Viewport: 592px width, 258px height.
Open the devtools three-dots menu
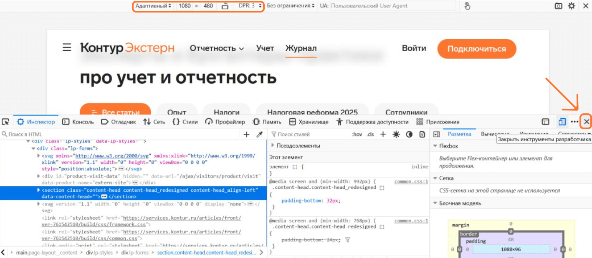click(574, 122)
